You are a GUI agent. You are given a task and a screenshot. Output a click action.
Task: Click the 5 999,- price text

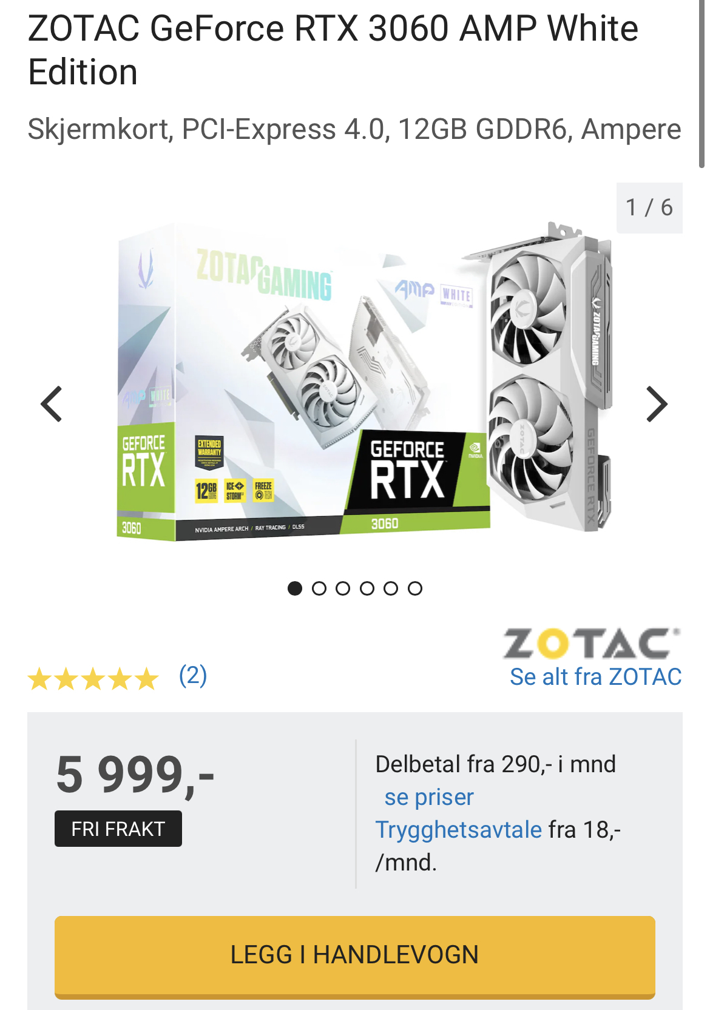(135, 775)
